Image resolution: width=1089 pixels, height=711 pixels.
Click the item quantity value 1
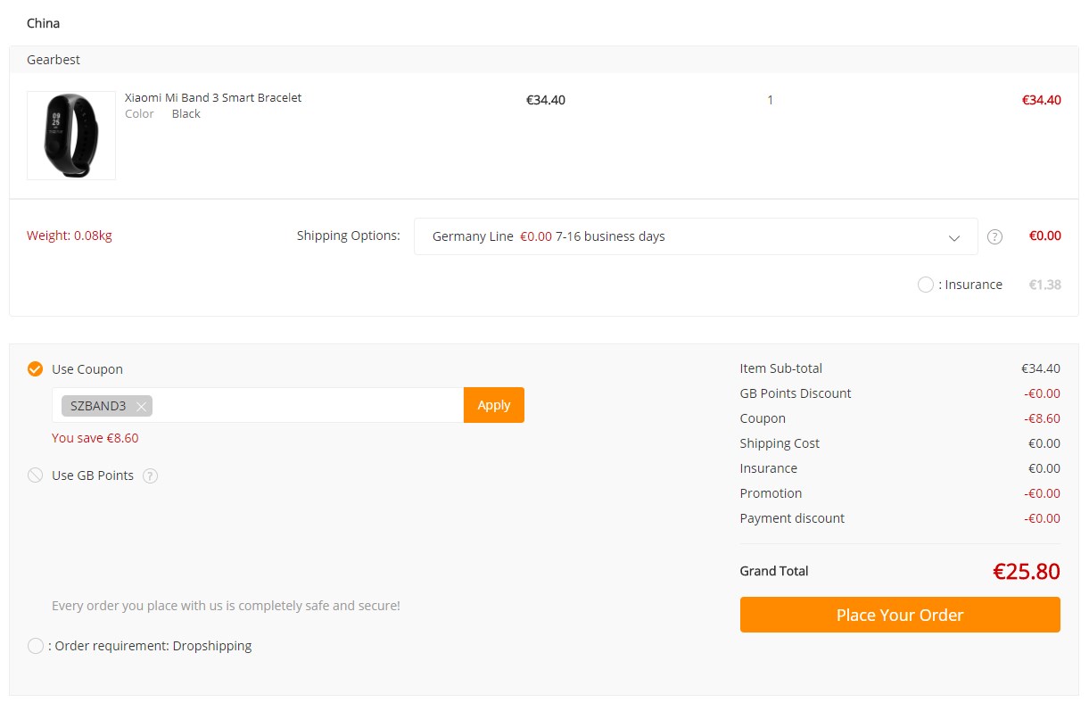click(770, 100)
